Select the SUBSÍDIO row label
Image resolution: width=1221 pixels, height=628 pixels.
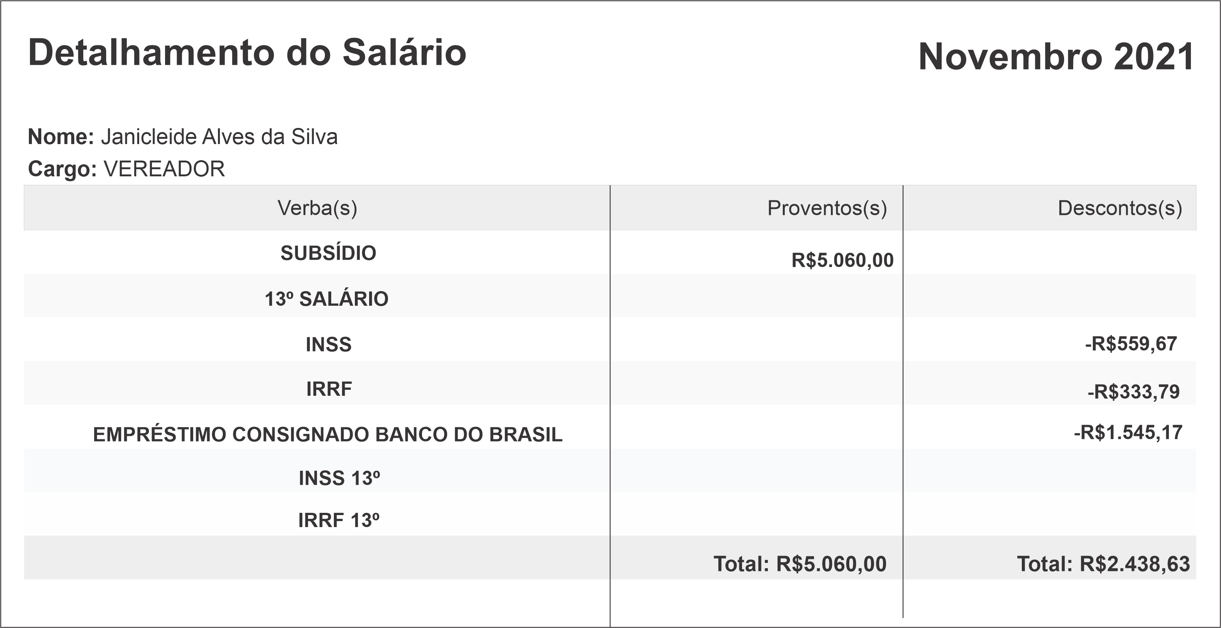pos(328,253)
